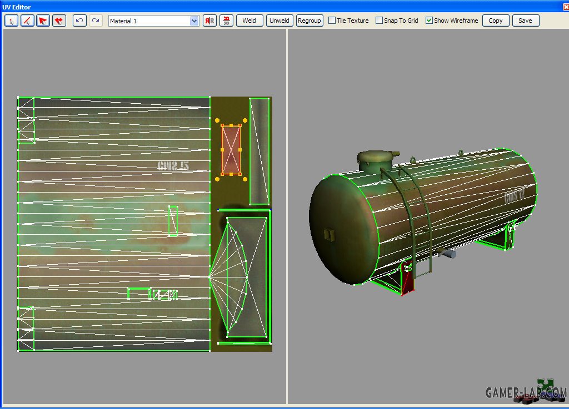Click the Save button
This screenshot has width=569, height=409.
click(x=526, y=21)
